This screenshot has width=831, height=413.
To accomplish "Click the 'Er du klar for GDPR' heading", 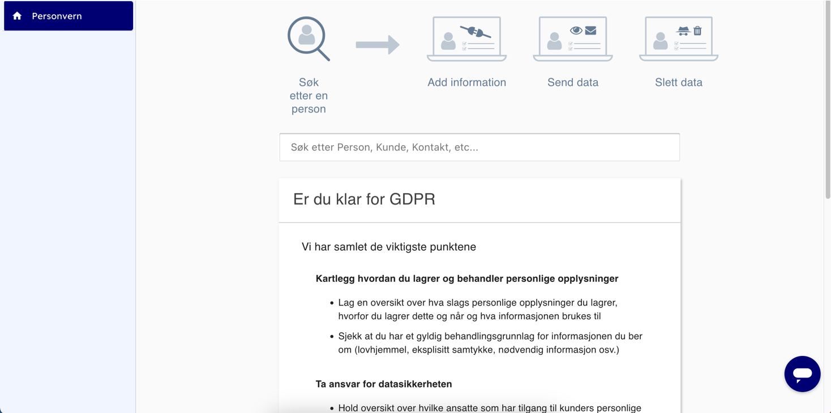I will [364, 199].
